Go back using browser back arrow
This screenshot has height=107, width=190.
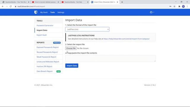pos(3,7)
